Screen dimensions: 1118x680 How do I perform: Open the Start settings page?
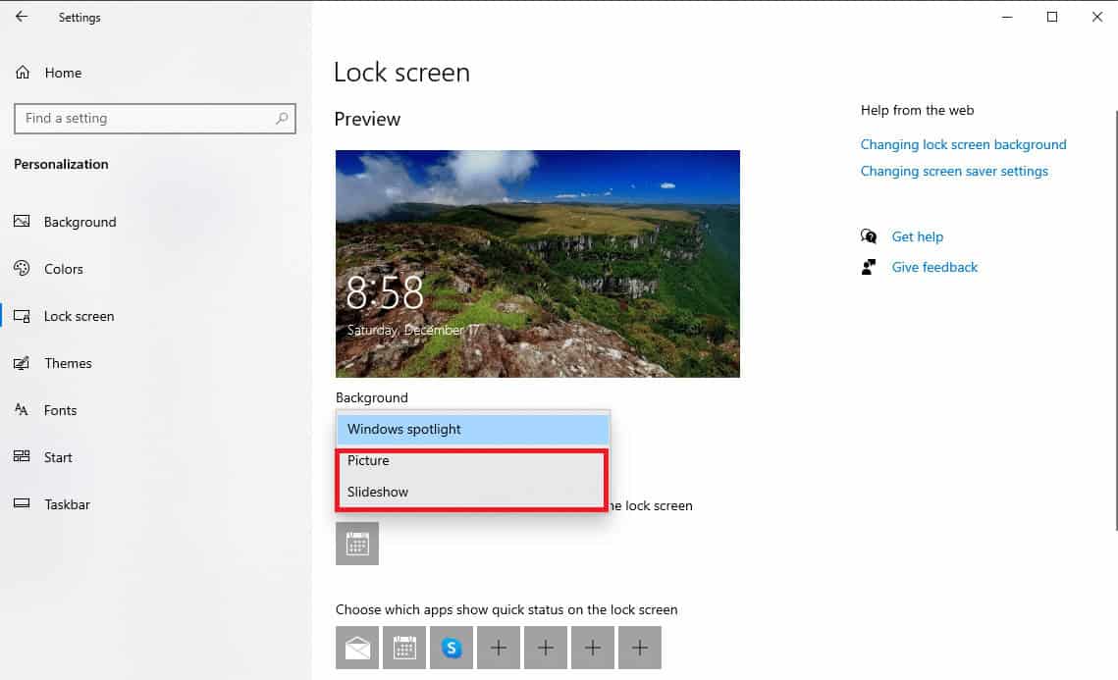[x=43, y=457]
